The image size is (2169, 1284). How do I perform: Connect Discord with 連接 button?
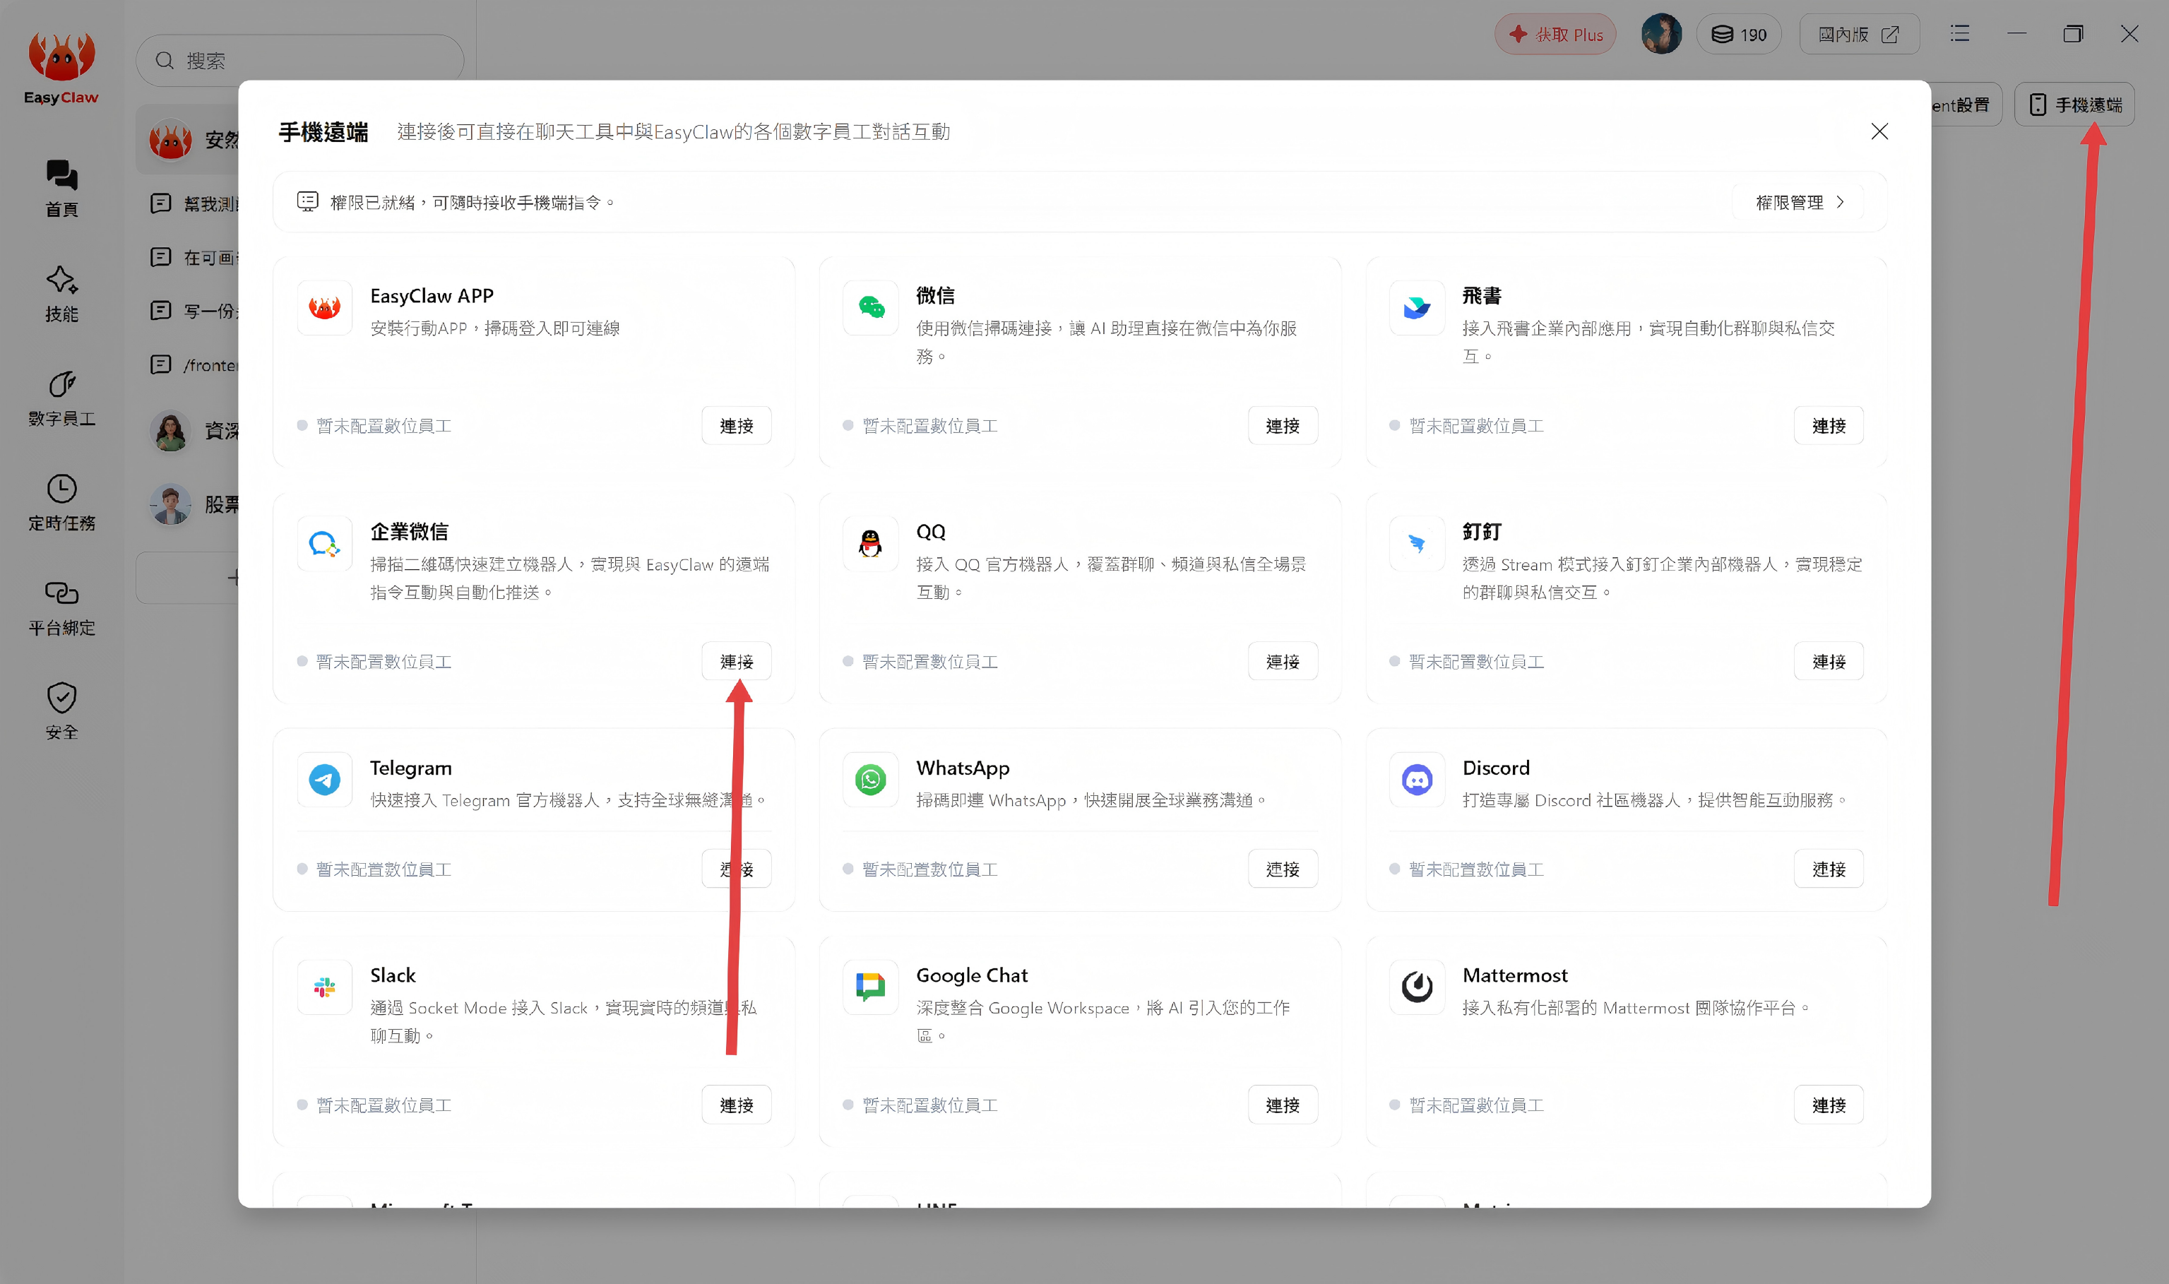(1828, 869)
